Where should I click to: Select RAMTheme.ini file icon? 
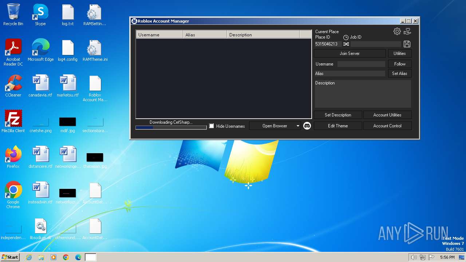coord(95,50)
